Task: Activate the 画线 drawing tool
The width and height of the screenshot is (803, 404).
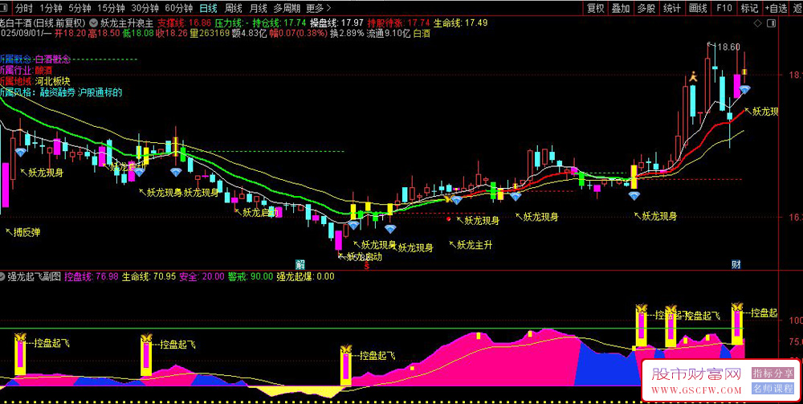Action: click(x=698, y=8)
